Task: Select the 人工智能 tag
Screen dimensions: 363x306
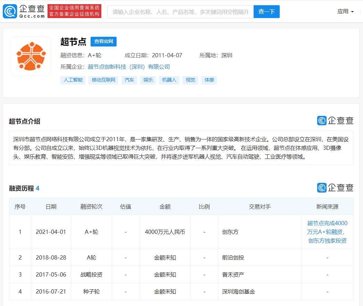Action: point(73,80)
